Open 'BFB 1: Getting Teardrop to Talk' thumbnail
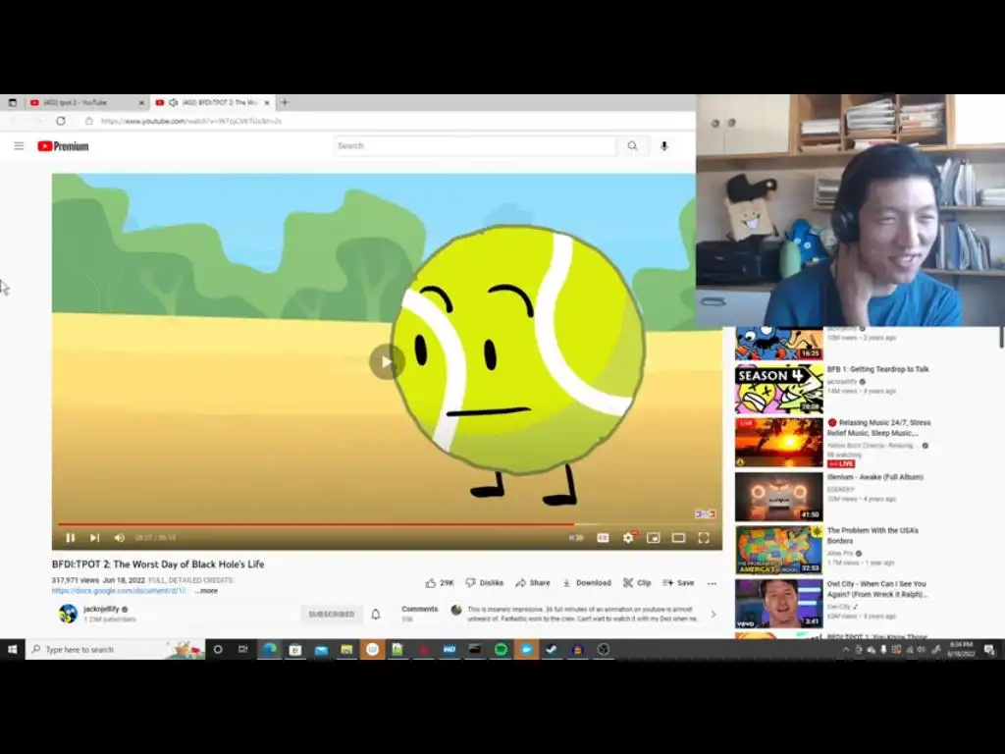 coord(778,389)
